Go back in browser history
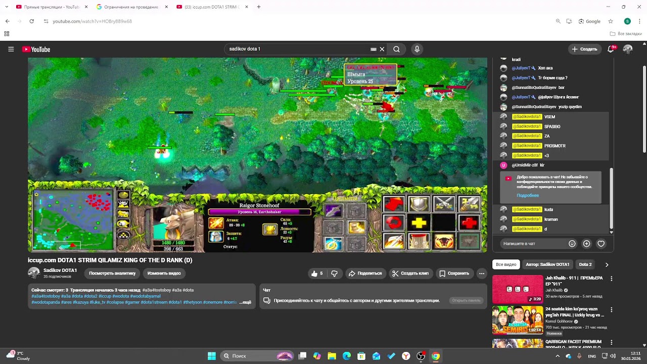 [x=7, y=21]
